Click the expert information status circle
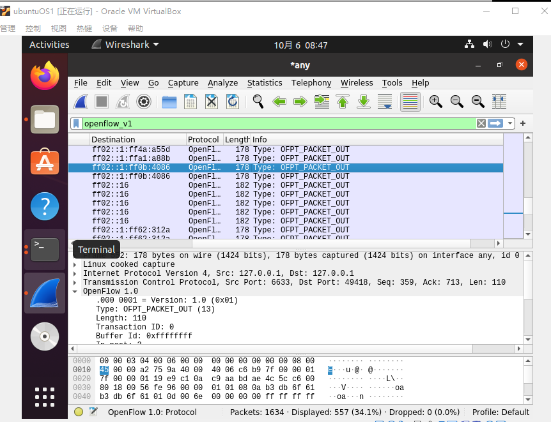551x422 pixels. point(79,412)
